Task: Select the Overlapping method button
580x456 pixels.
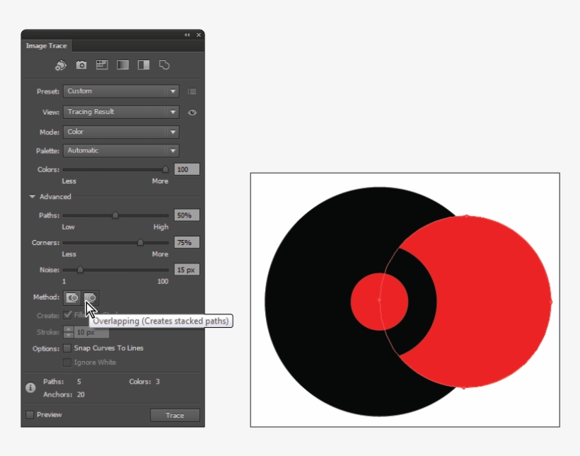Action: click(x=91, y=297)
